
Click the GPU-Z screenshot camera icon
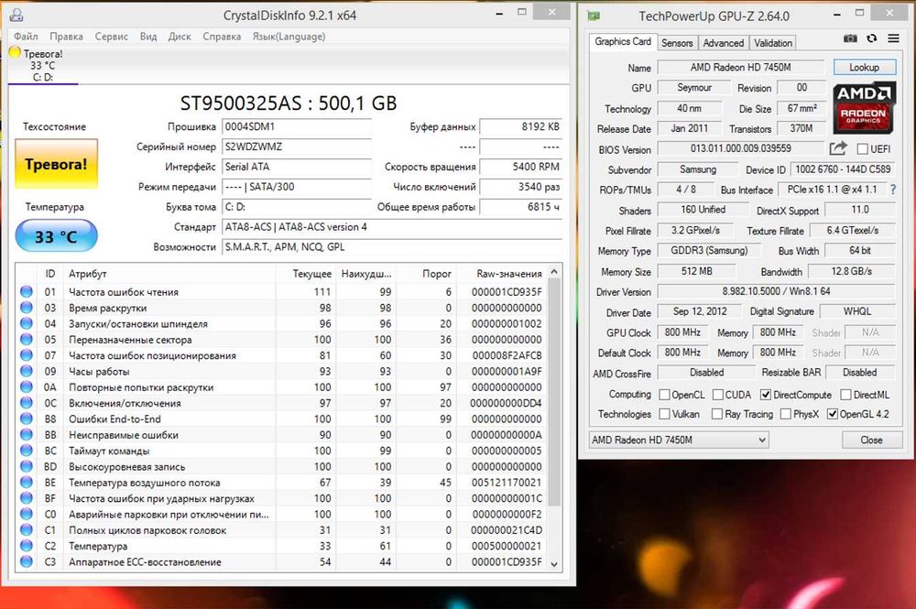tap(851, 38)
